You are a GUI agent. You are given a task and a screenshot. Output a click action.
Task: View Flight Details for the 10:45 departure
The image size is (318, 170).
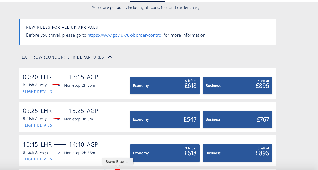point(37,159)
